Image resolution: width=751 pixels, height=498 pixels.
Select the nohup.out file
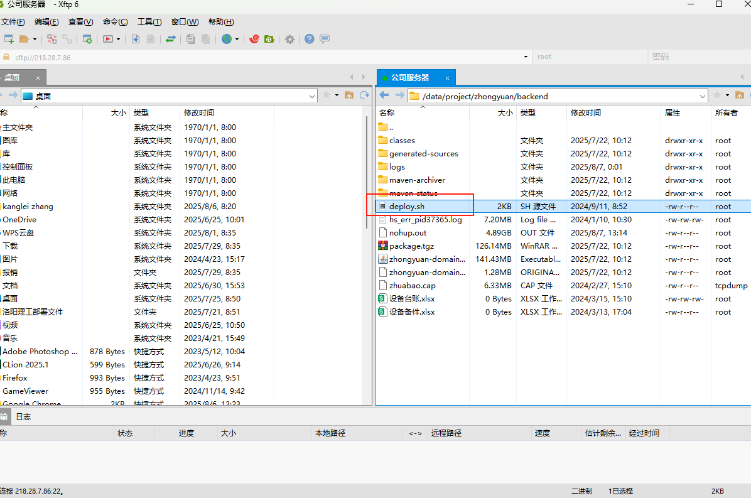[408, 233]
